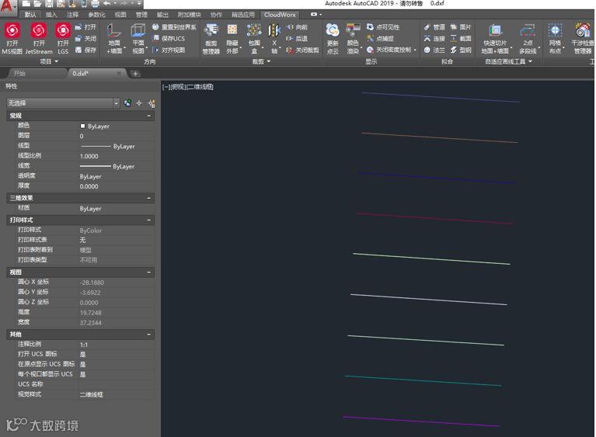Click the 保存UCS icon
The height and width of the screenshot is (437, 596).
[x=156, y=38]
